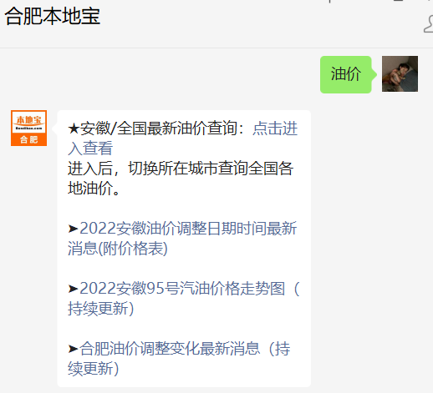Click the arrow icon before 2022安徽95号汽油
Screen dimensions: 433x393
coord(73,289)
